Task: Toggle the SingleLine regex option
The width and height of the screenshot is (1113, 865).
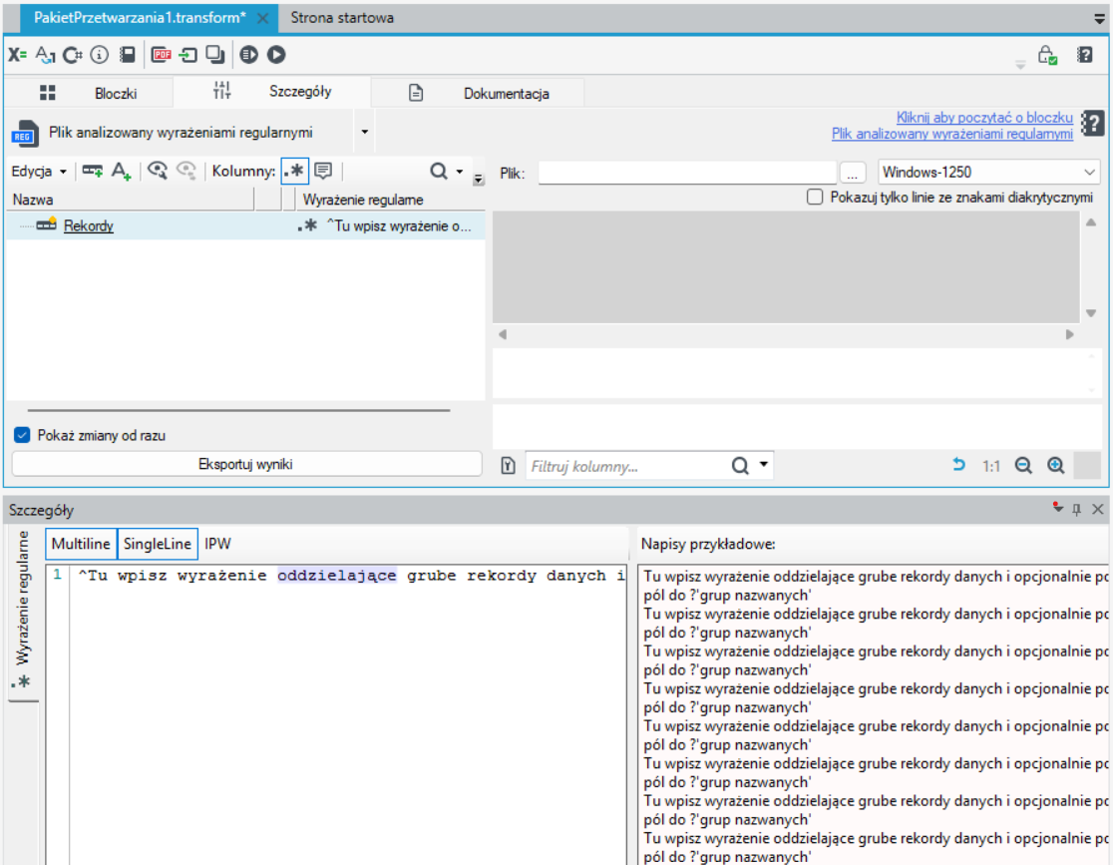Action: pyautogui.click(x=157, y=544)
